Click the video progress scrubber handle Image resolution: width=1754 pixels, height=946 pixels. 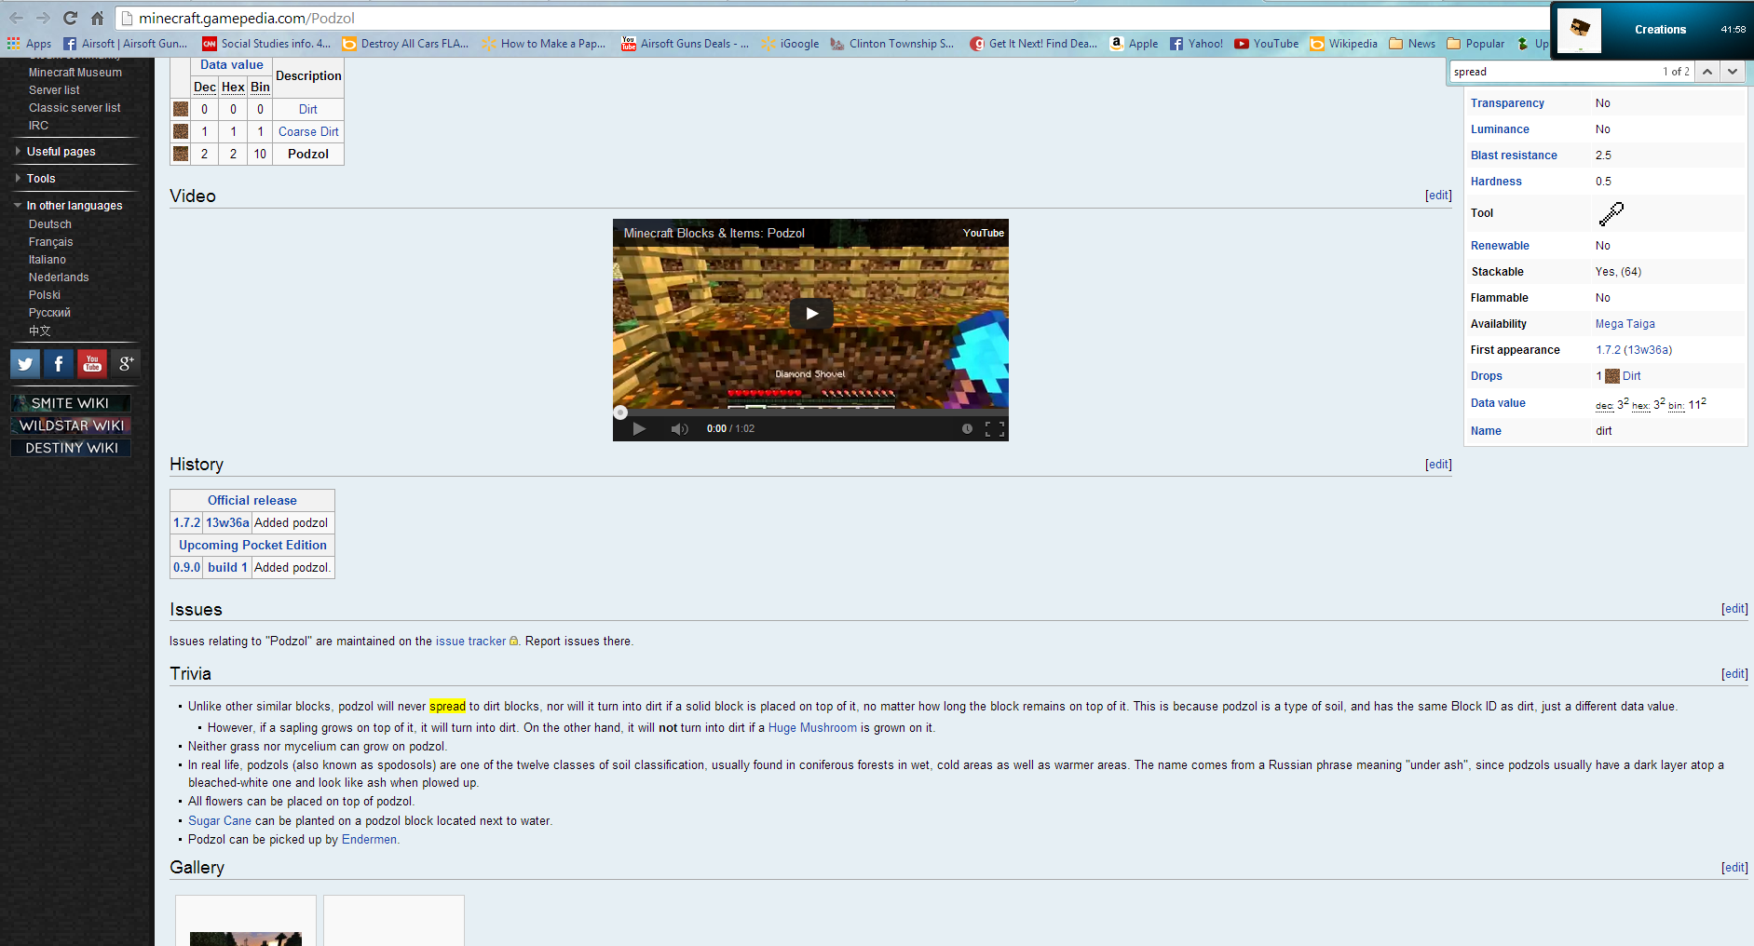[620, 412]
